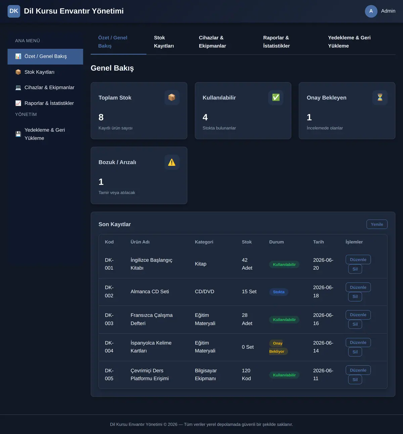Click the floppy disk icon in sidebar
This screenshot has width=403, height=434.
18,134
